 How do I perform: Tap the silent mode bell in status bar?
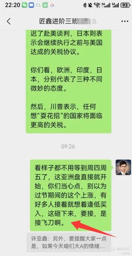(90, 5)
